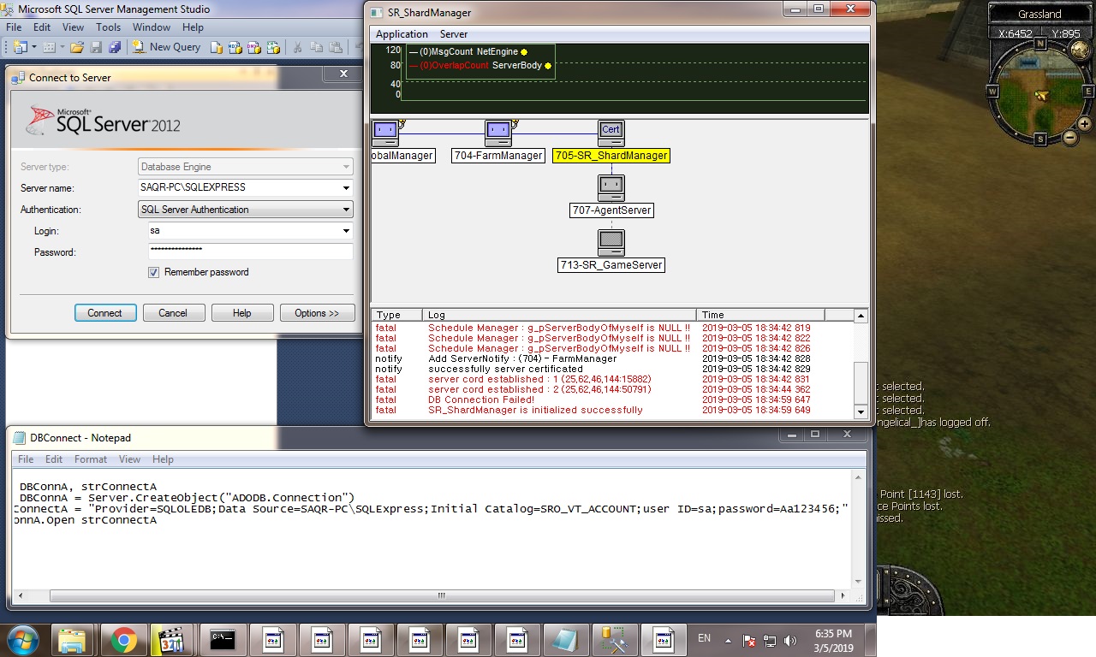1096x657 pixels.
Task: Zoom in minimap with plus button
Action: point(1084,123)
